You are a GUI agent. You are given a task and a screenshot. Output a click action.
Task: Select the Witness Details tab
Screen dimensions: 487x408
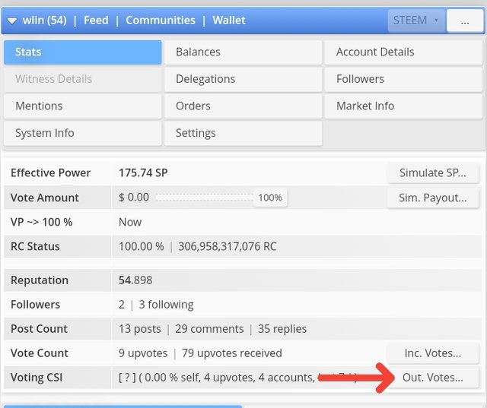[x=83, y=79]
